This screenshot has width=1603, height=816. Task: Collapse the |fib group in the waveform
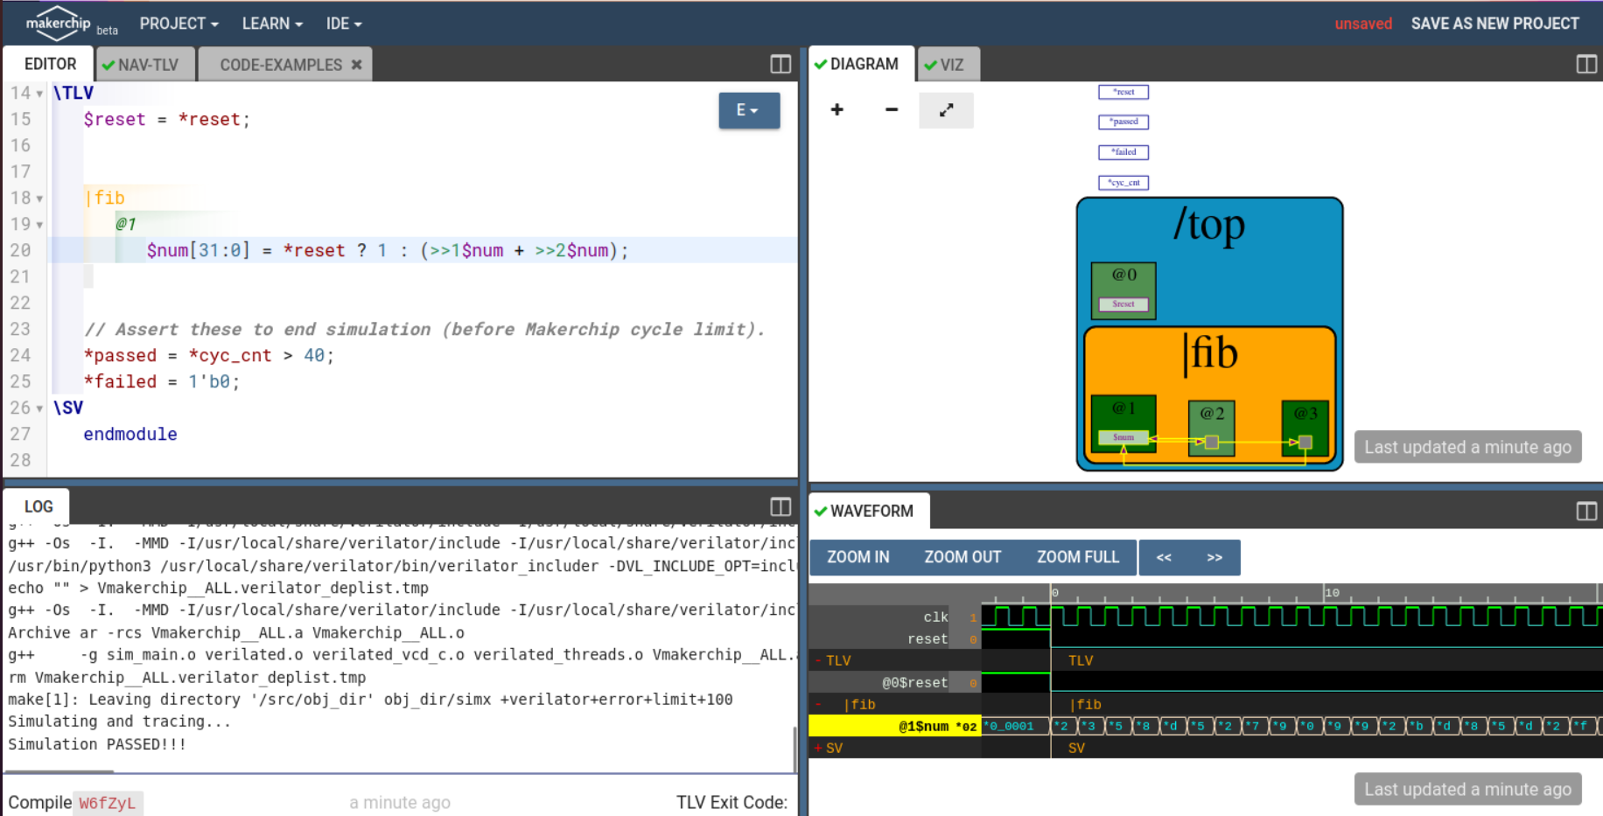coord(818,704)
